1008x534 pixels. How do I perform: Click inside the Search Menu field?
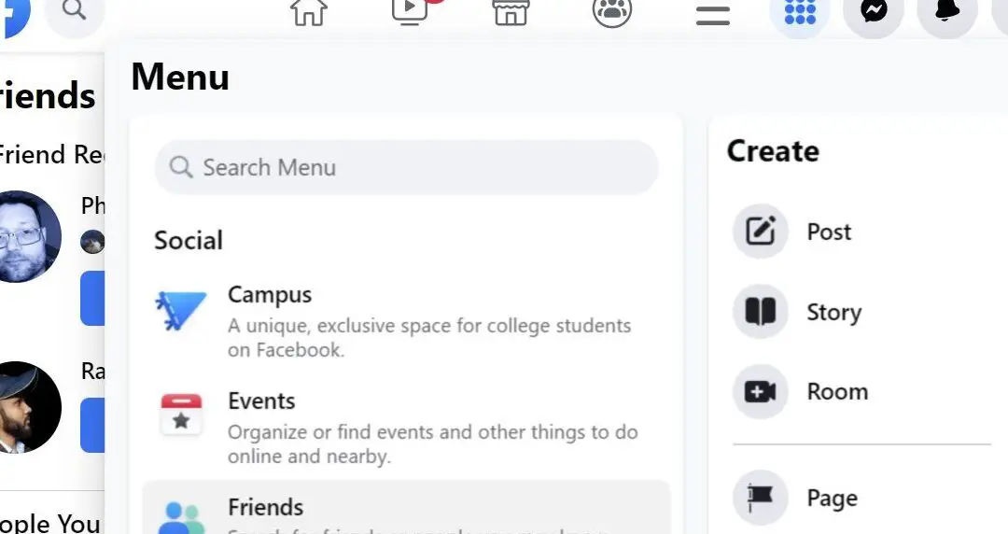(406, 167)
